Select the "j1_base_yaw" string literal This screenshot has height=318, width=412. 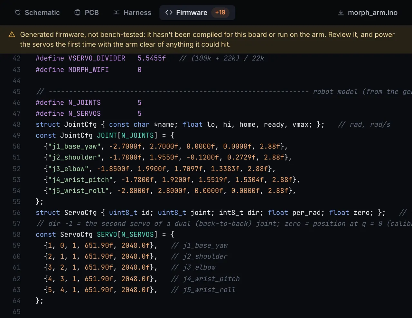[x=74, y=146]
